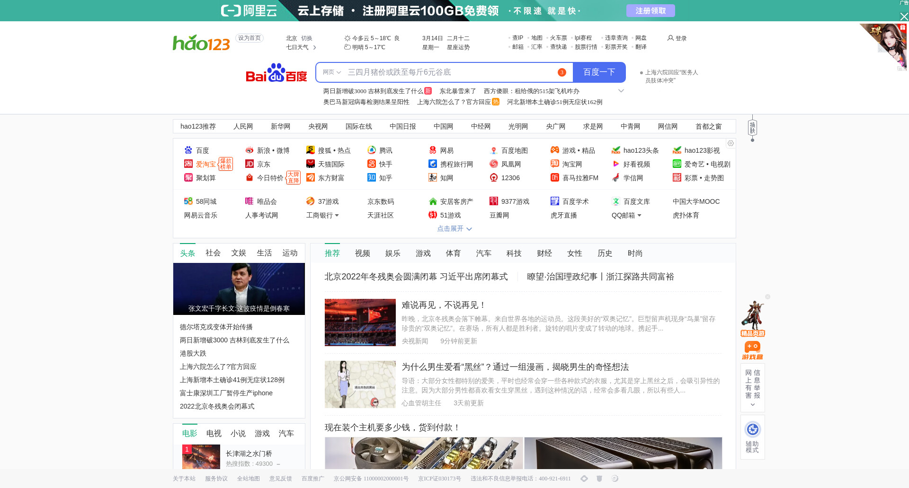Switch to the 文娱 news tab
This screenshot has height=488, width=909.
239,253
